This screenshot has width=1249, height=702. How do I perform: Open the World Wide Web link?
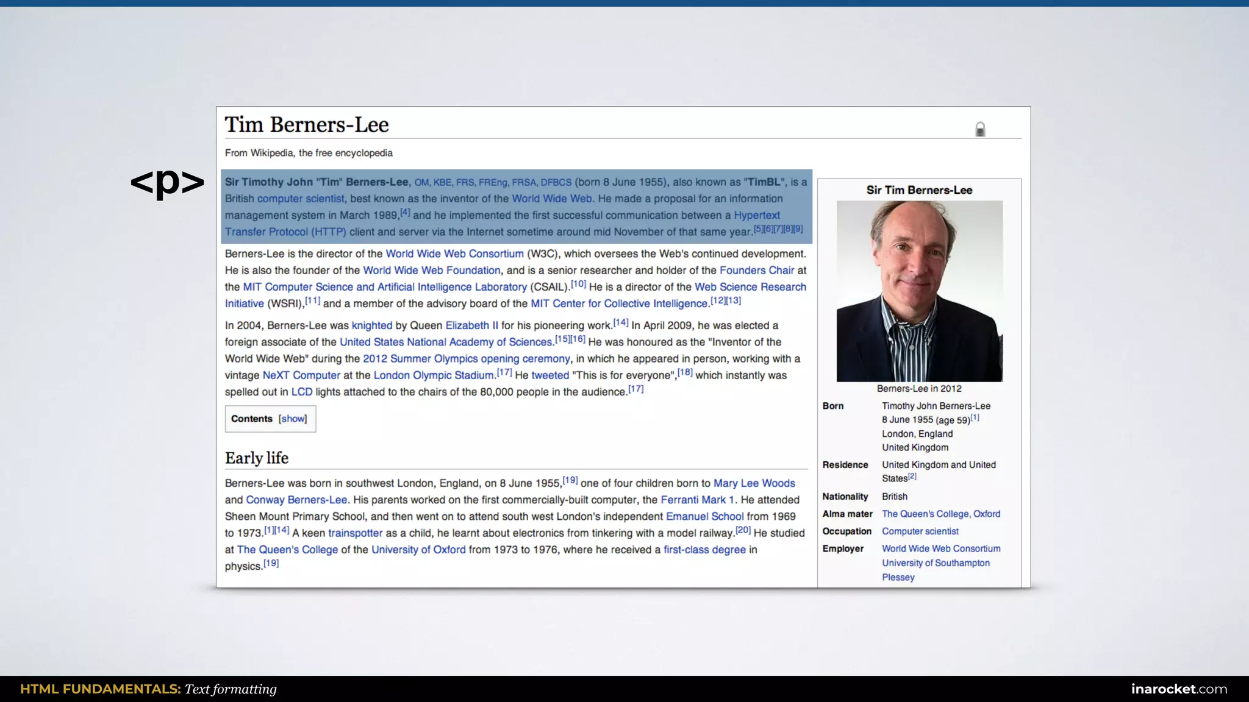click(x=551, y=199)
